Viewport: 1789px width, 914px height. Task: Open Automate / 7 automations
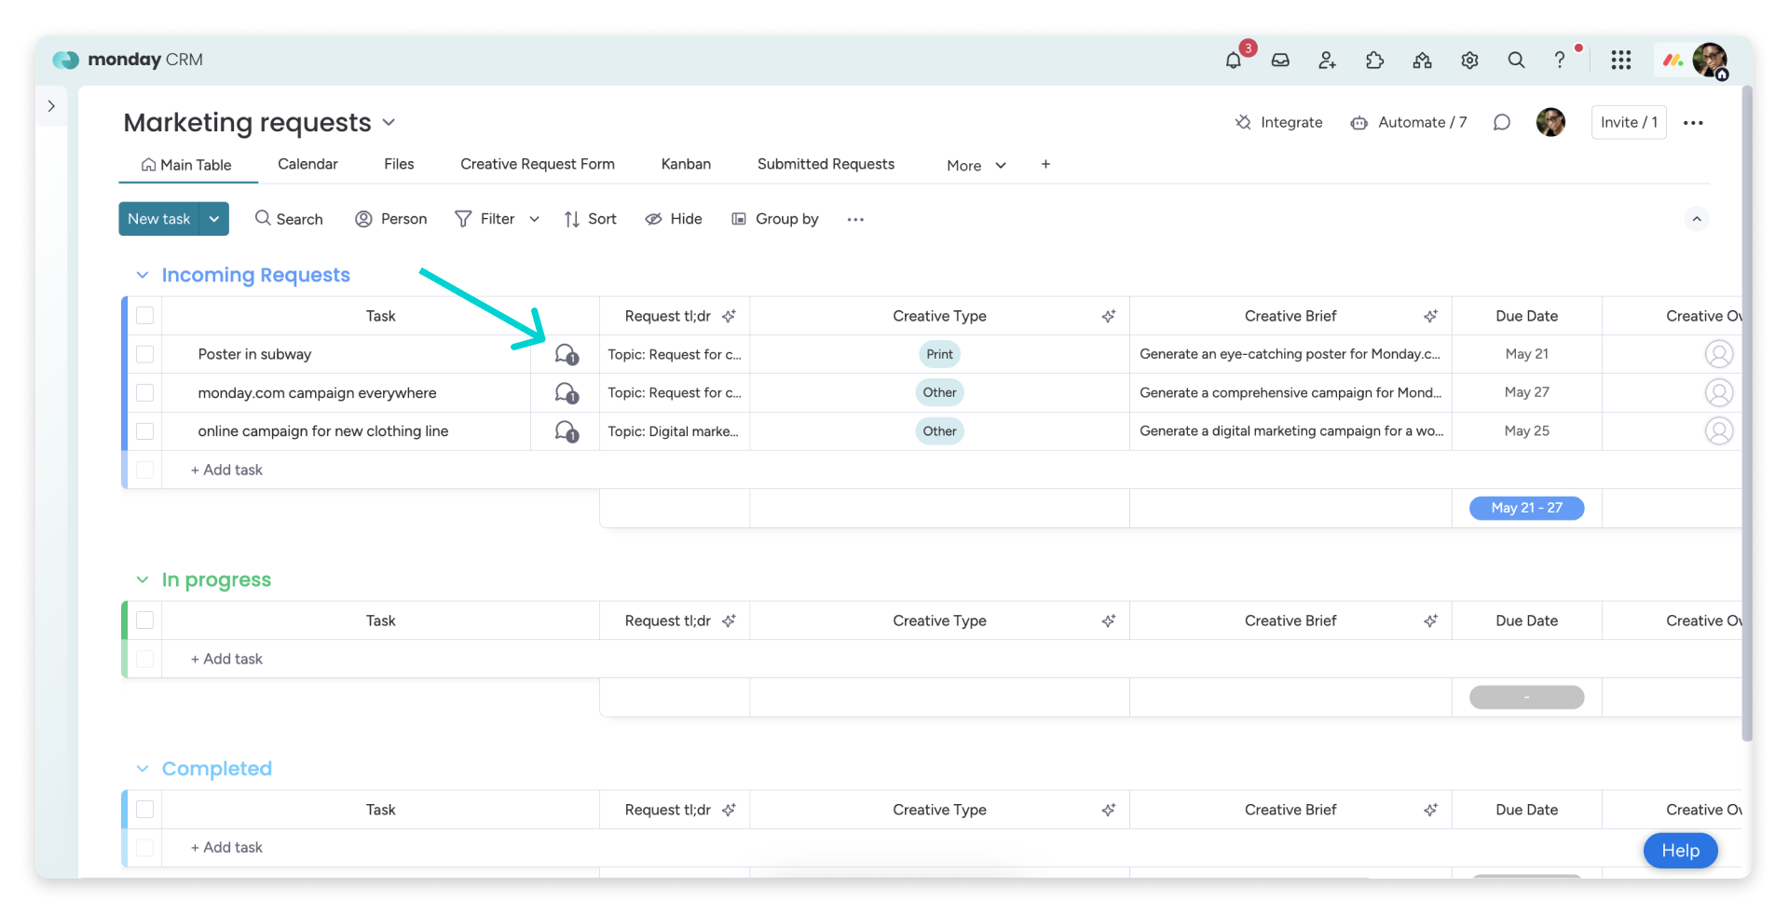pos(1409,122)
